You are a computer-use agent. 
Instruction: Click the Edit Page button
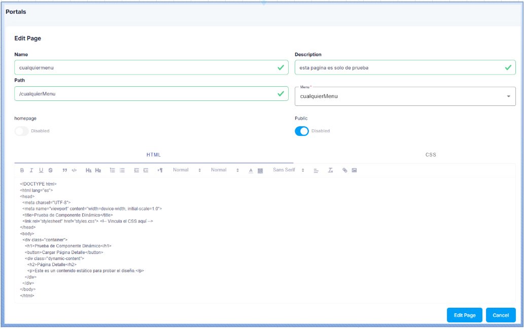[x=464, y=315]
